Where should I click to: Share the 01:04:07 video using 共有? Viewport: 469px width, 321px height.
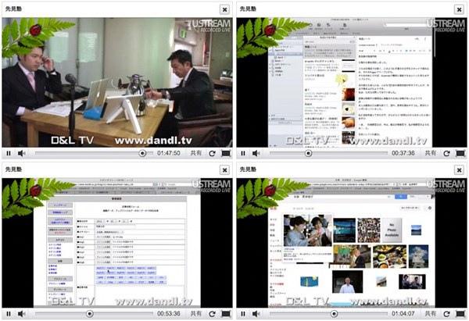point(430,313)
